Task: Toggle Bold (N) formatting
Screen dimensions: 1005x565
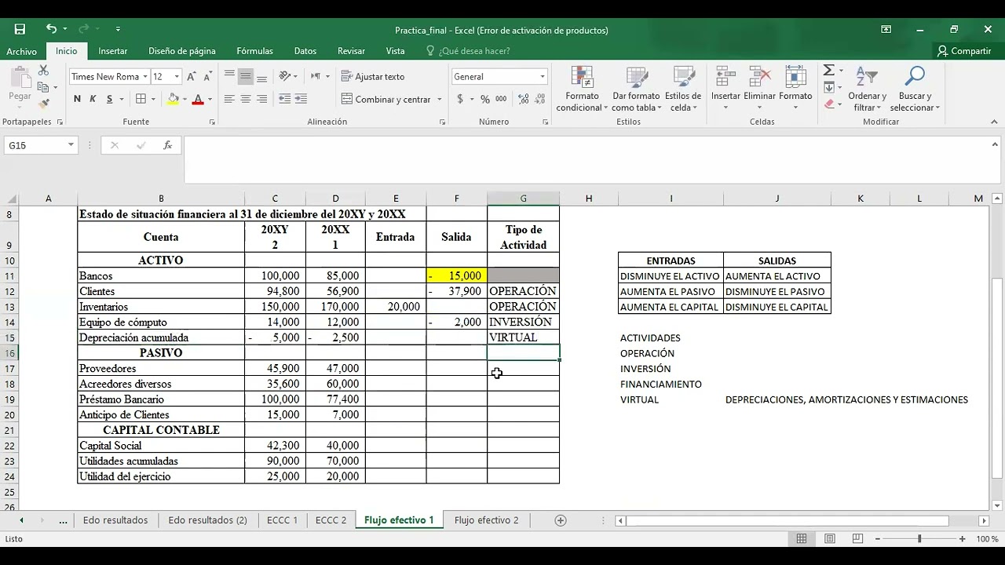Action: coord(77,99)
